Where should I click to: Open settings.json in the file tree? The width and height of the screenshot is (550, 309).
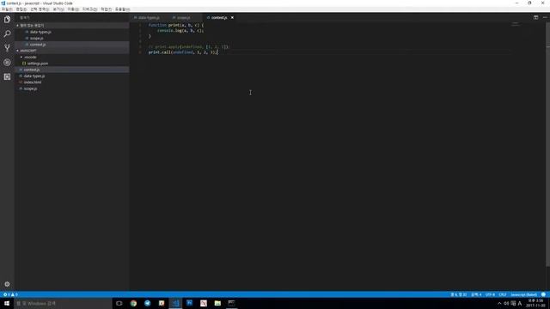coord(38,64)
